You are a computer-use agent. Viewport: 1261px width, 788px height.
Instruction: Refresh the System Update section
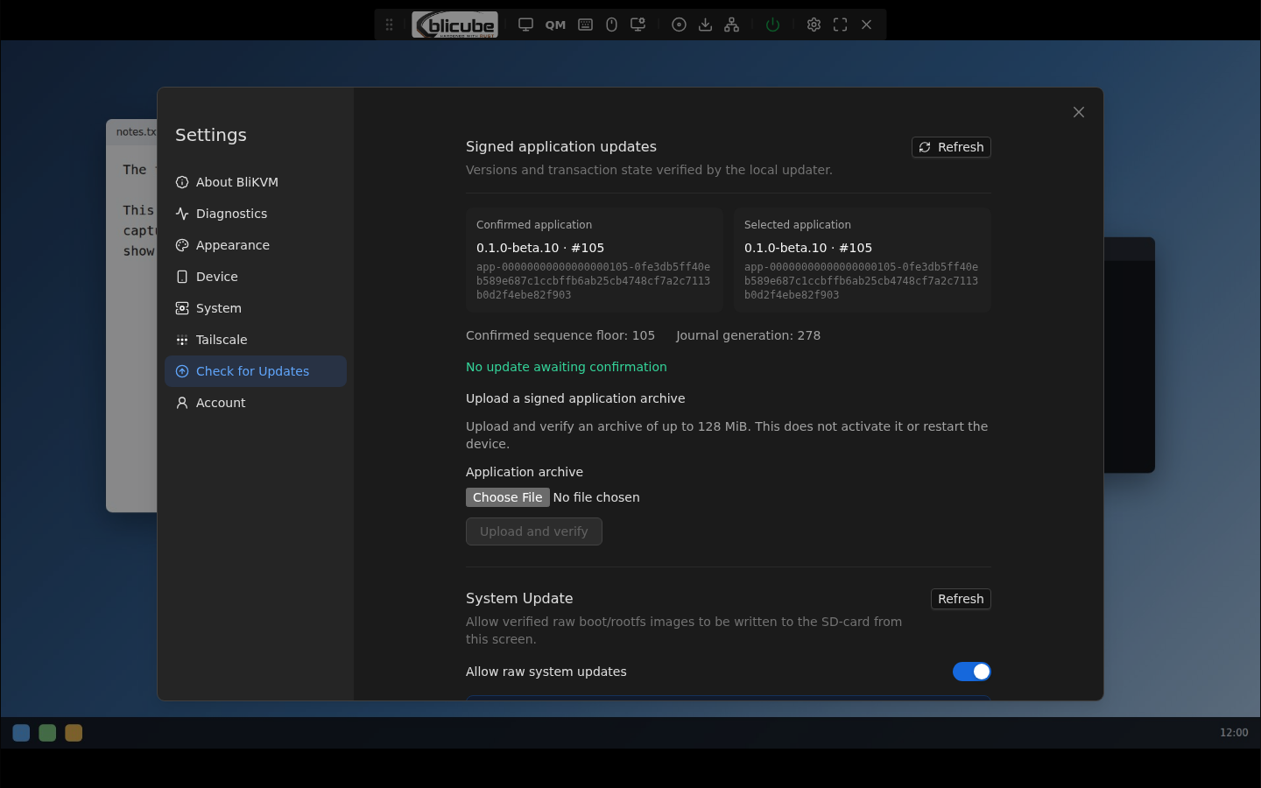click(x=961, y=599)
